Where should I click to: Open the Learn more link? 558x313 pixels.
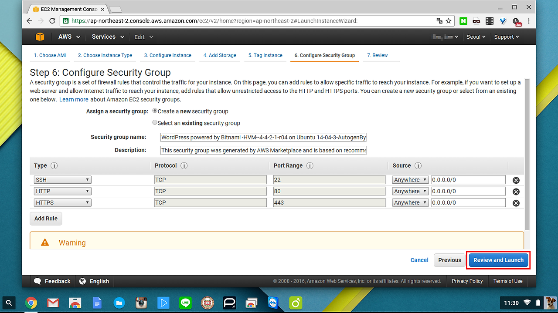(x=74, y=99)
